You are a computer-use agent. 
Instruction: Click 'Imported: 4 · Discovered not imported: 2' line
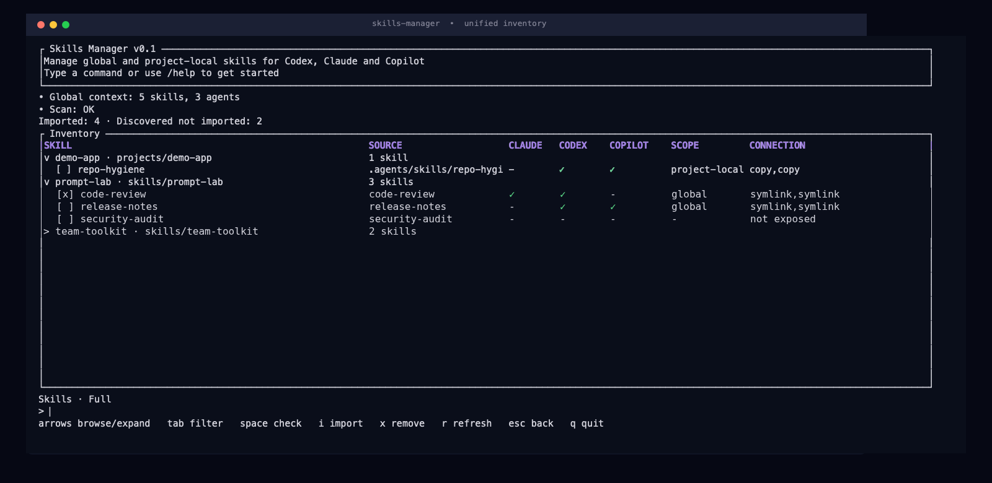point(150,121)
